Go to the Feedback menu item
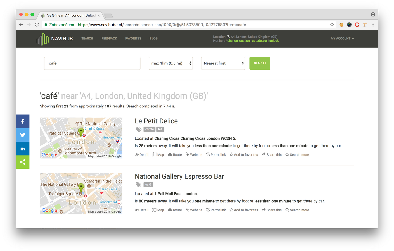The image size is (394, 251). (x=109, y=39)
